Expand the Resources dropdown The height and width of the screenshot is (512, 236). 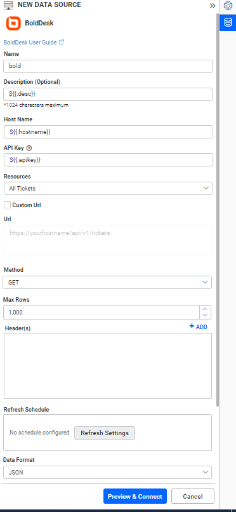click(x=108, y=189)
